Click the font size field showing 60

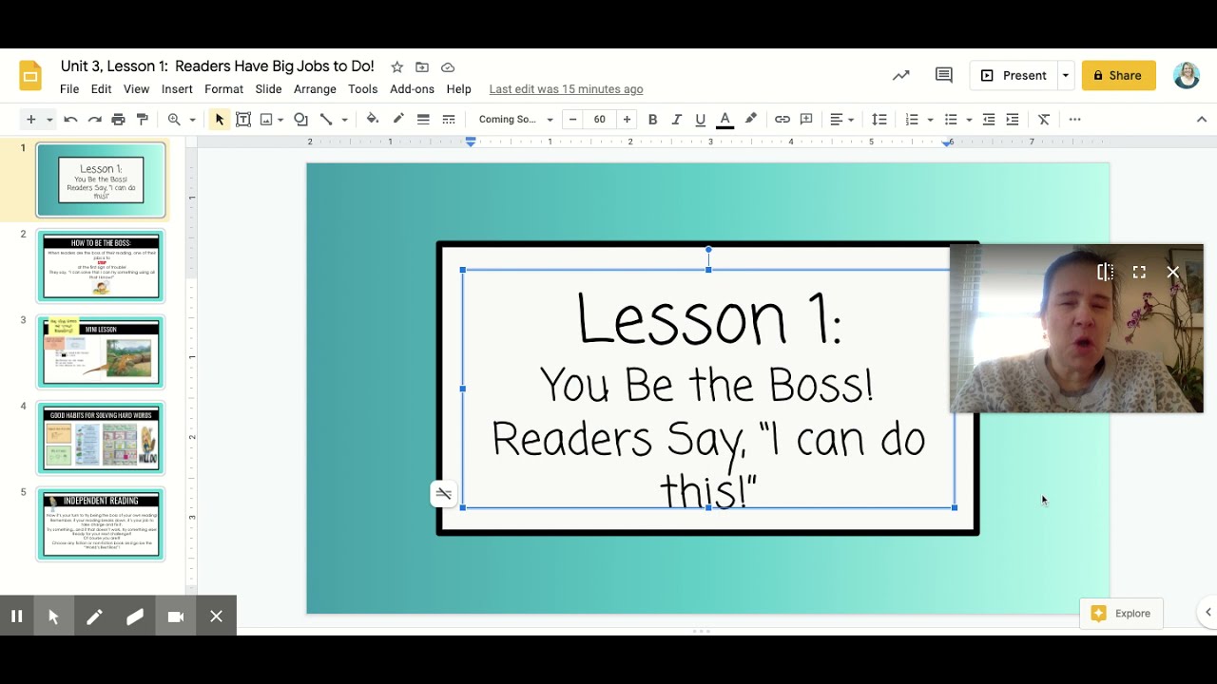[x=600, y=120]
